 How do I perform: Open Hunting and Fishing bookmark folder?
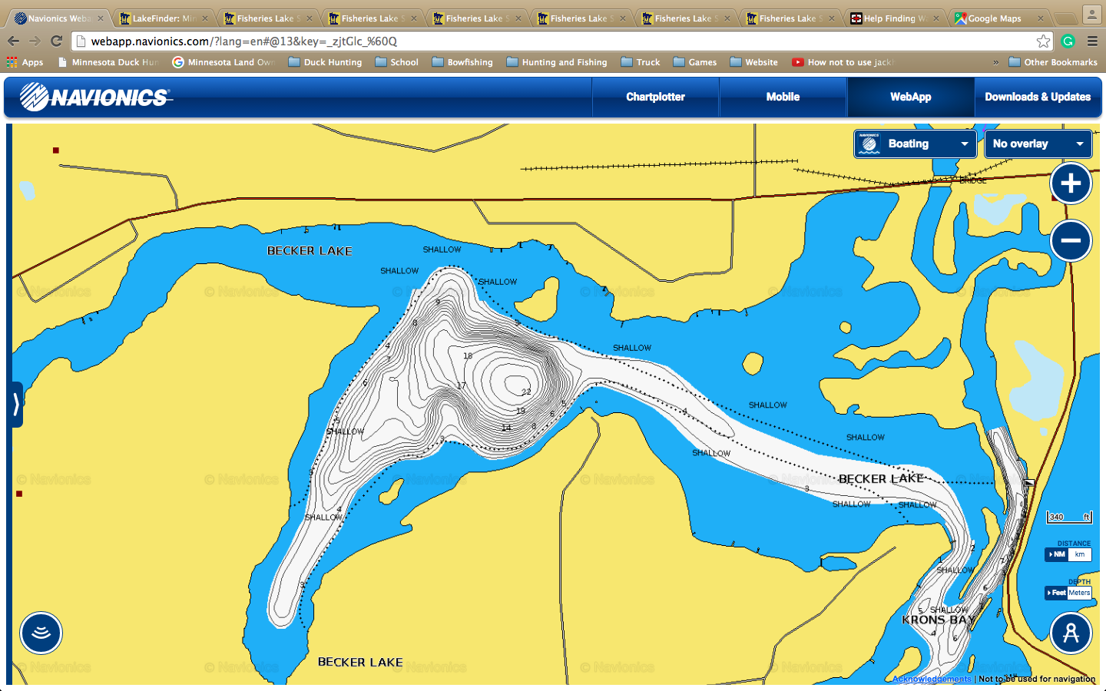click(557, 62)
